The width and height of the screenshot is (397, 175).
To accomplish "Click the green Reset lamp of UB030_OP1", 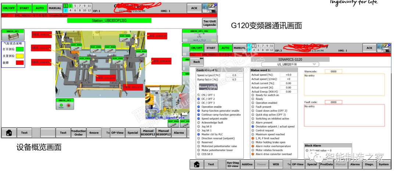I will tap(61, 105).
